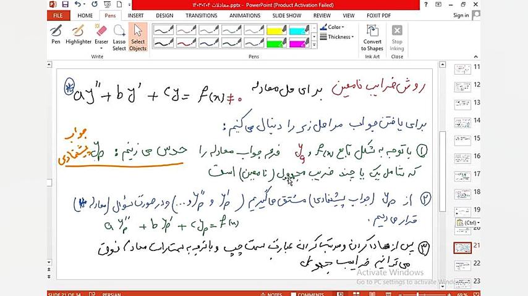Select the cyan highlighter swatch

tap(299, 30)
